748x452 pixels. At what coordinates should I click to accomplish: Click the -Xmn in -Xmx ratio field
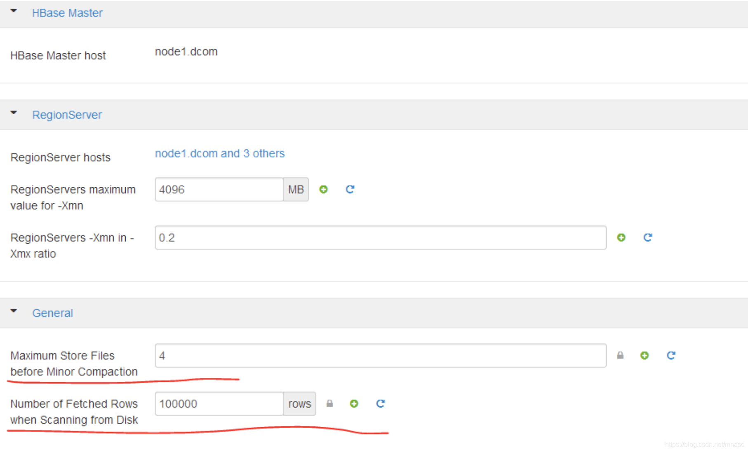380,238
